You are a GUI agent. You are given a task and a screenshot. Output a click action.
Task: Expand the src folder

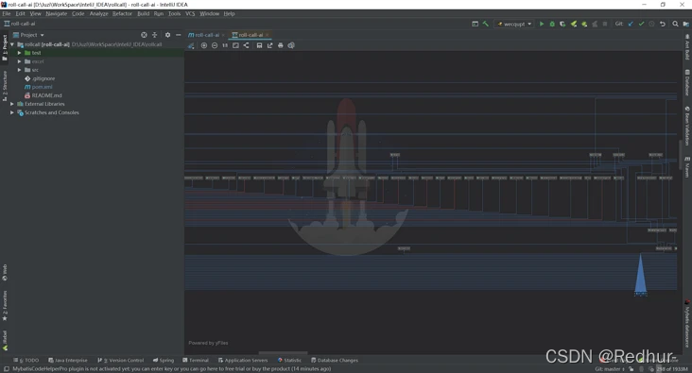coord(20,70)
